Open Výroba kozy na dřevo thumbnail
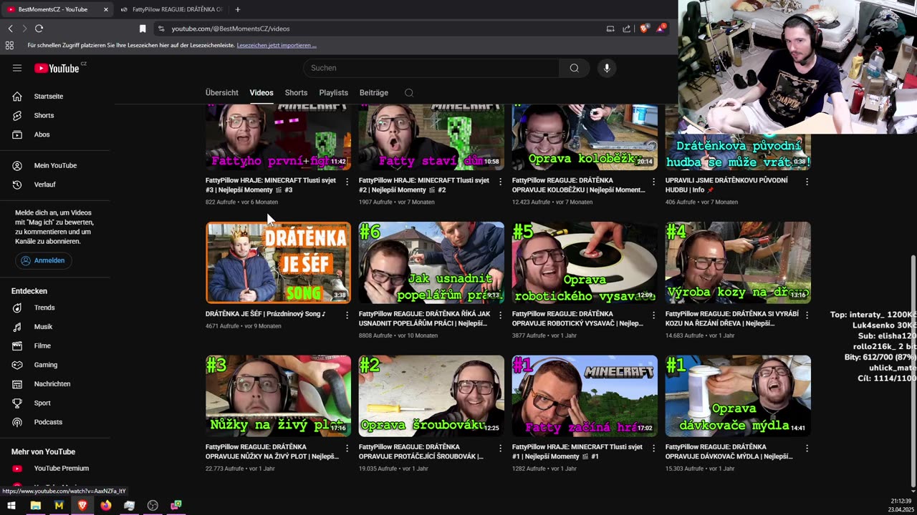Viewport: 917px width, 515px height. (738, 263)
